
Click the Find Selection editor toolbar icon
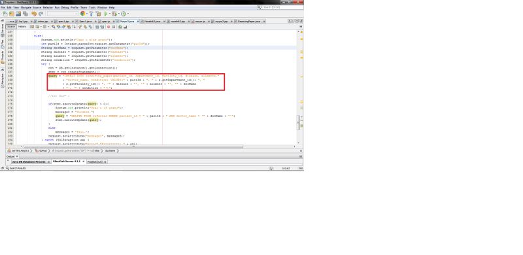pos(53,27)
